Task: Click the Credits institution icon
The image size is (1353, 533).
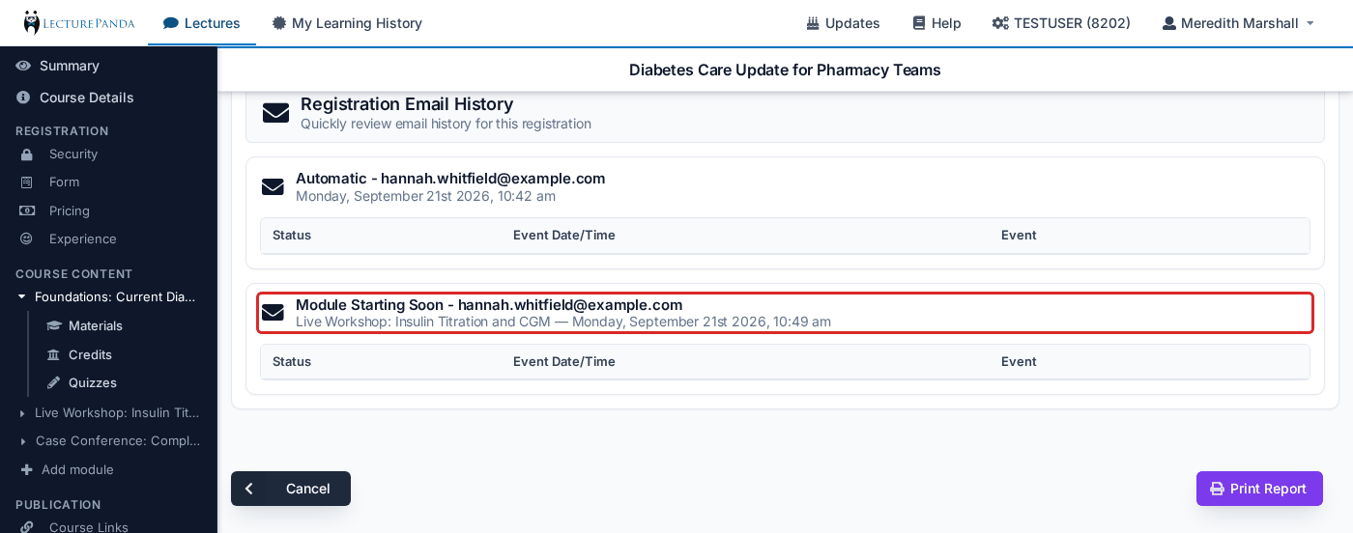Action: [53, 354]
